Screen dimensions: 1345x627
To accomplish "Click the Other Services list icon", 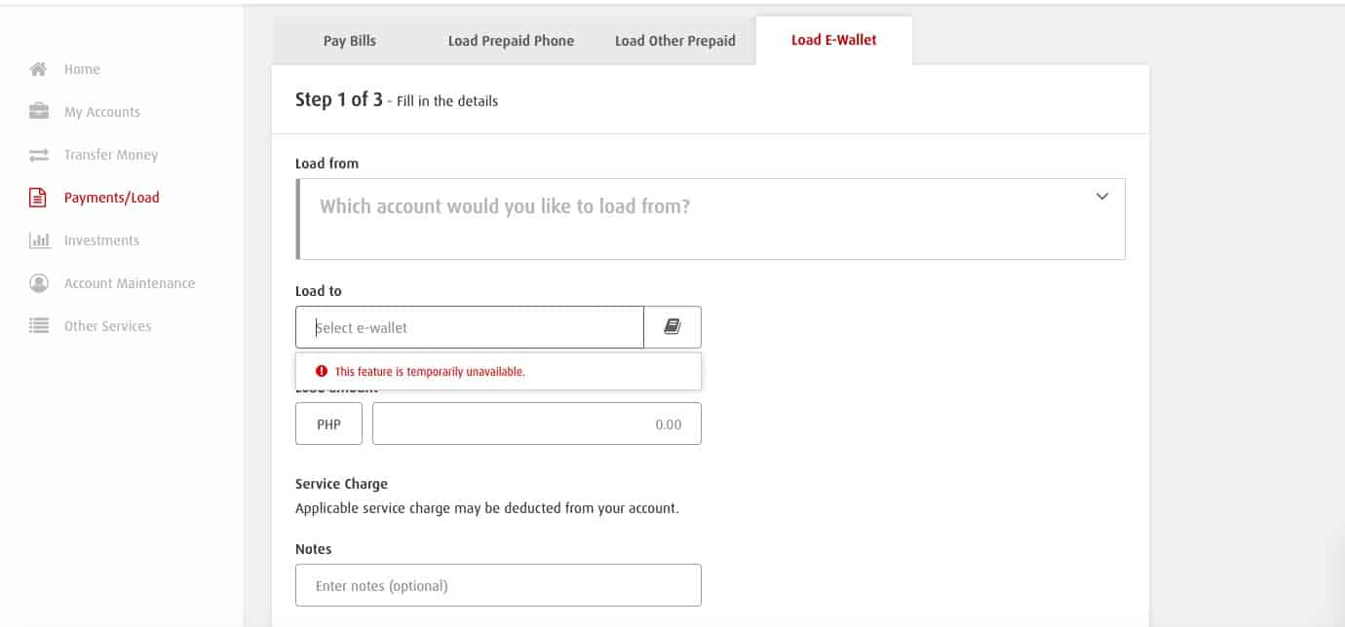I will coord(39,326).
